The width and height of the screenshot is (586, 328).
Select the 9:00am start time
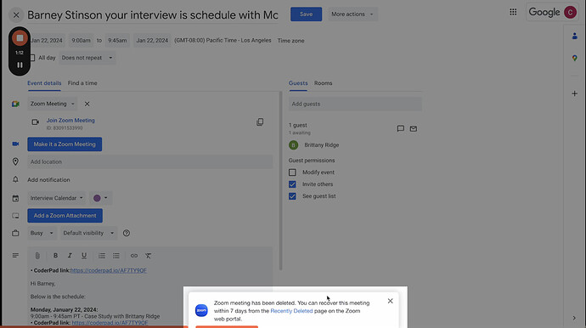click(x=81, y=41)
